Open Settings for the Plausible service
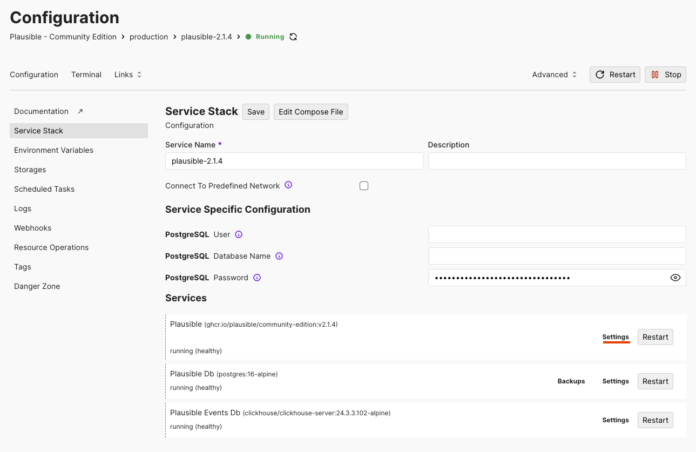 pyautogui.click(x=616, y=337)
